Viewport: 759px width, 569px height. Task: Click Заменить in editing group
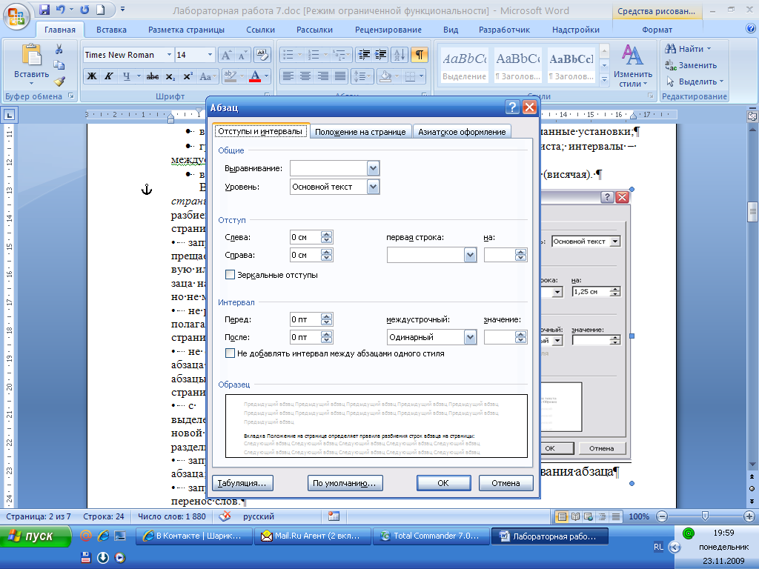coord(691,65)
